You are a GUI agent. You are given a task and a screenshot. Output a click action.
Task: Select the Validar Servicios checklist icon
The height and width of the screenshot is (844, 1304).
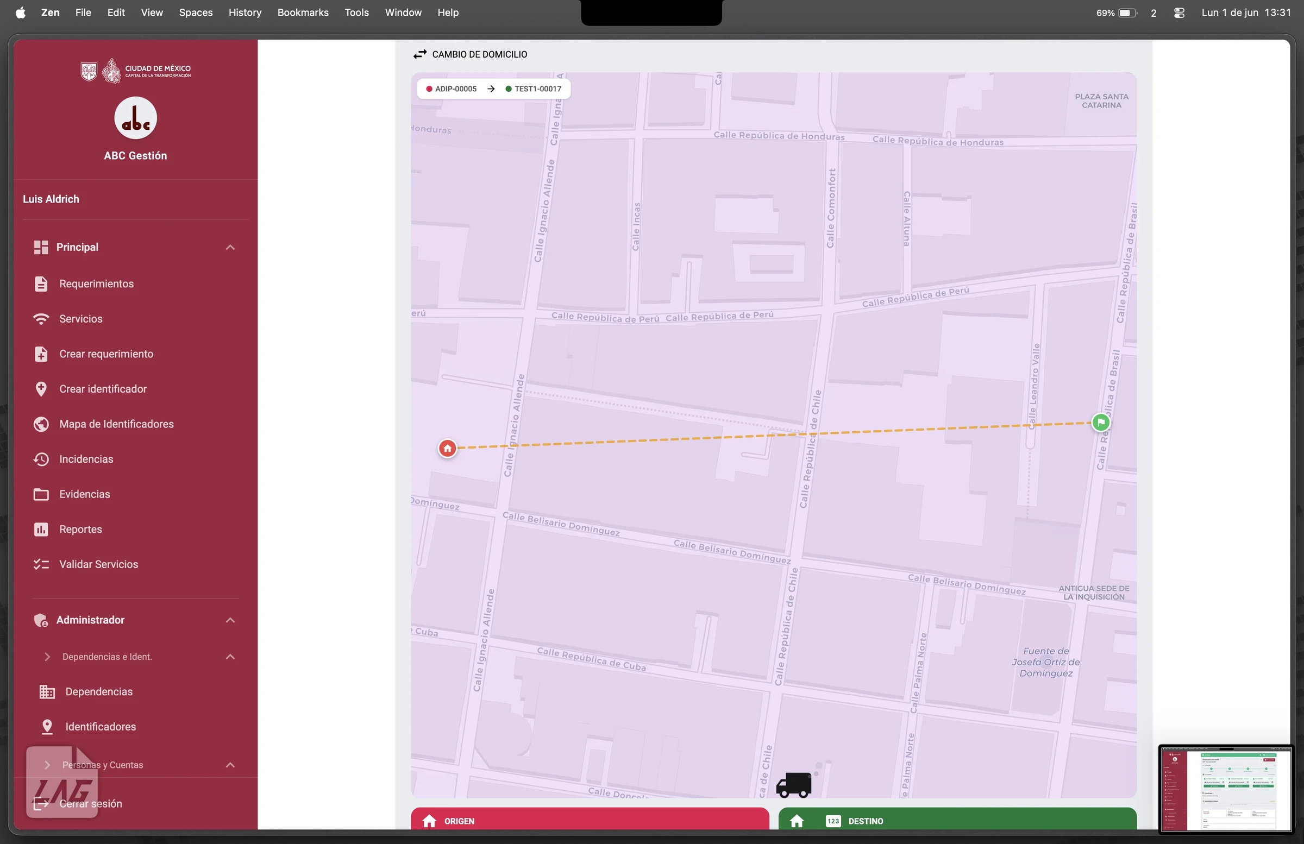41,564
